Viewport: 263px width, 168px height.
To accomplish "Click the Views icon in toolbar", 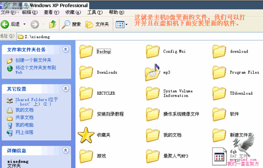I will click(x=120, y=25).
